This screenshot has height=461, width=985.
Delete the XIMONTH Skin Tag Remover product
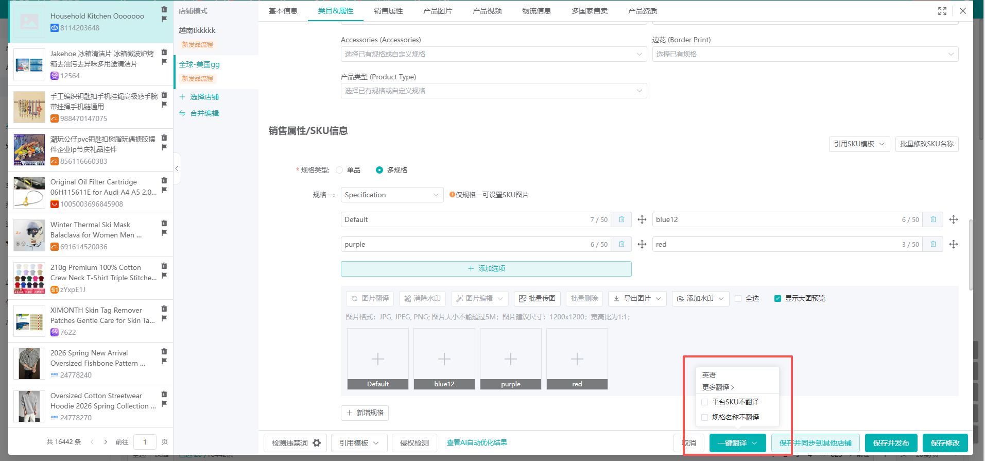tap(164, 309)
